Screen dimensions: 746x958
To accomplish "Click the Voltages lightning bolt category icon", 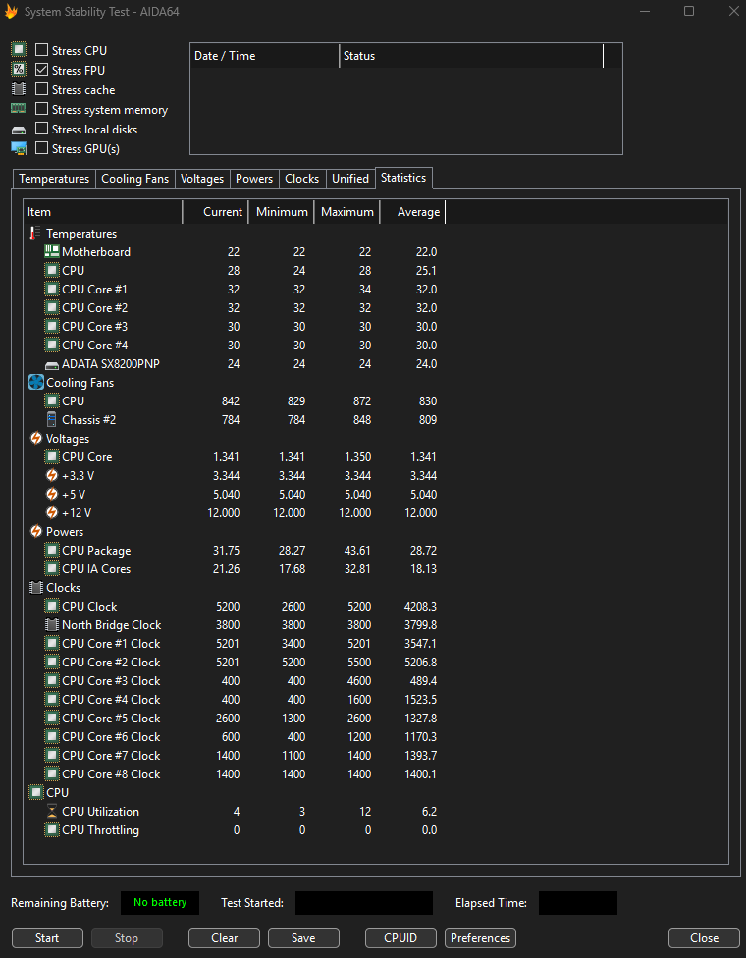I will point(36,439).
